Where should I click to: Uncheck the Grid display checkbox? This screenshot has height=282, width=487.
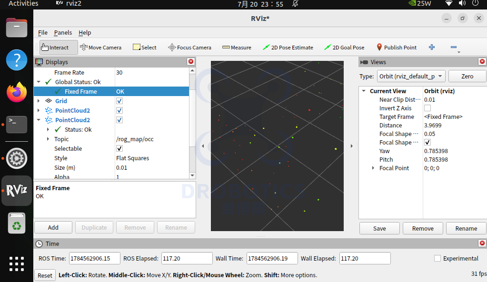(119, 101)
